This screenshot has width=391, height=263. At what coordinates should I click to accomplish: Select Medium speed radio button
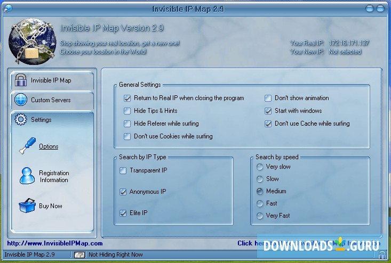[x=260, y=191]
